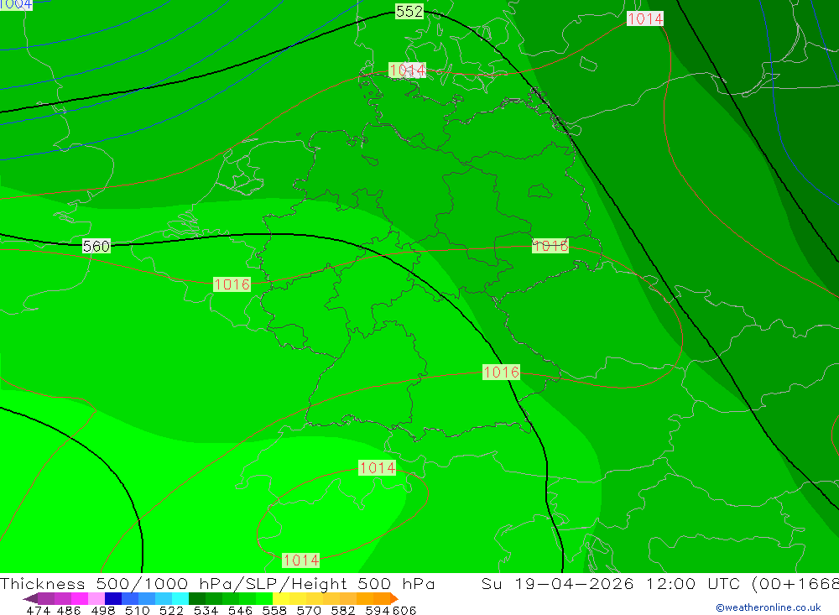Click the 1016 label near Austrian border
The width and height of the screenshot is (839, 615).
(501, 372)
